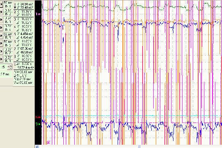The image size is (222, 148).
Task: Decrease the spinner value with down arrow
Action: point(10,68)
